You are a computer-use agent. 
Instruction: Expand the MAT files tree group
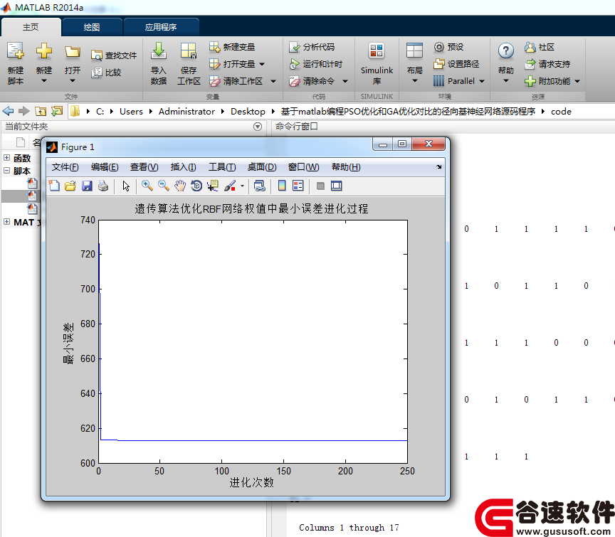[6, 221]
